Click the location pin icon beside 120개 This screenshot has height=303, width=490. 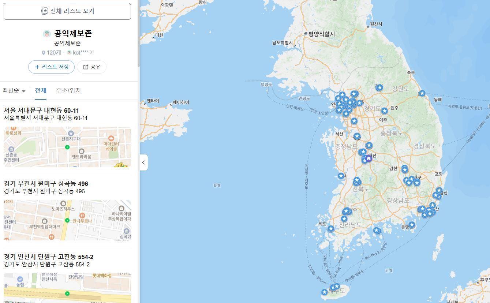click(x=44, y=52)
